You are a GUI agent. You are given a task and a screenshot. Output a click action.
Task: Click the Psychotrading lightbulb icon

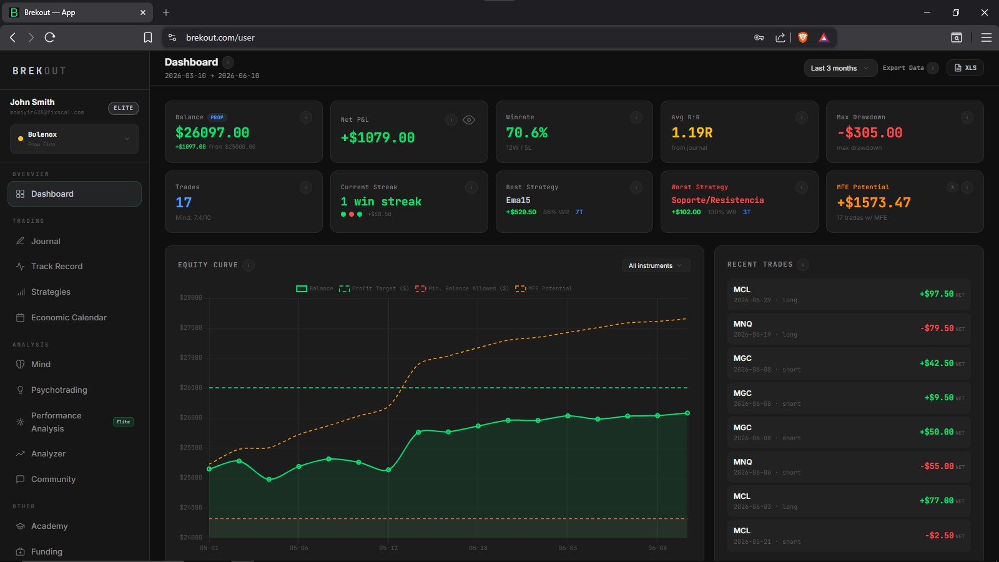[20, 390]
